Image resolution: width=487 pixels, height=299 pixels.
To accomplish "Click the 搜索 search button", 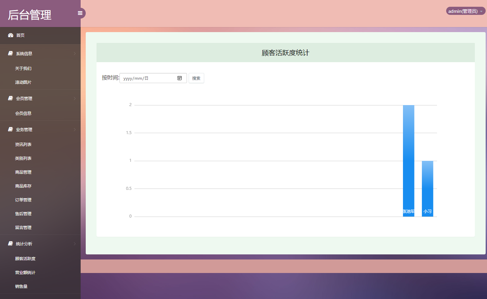I will [x=196, y=78].
